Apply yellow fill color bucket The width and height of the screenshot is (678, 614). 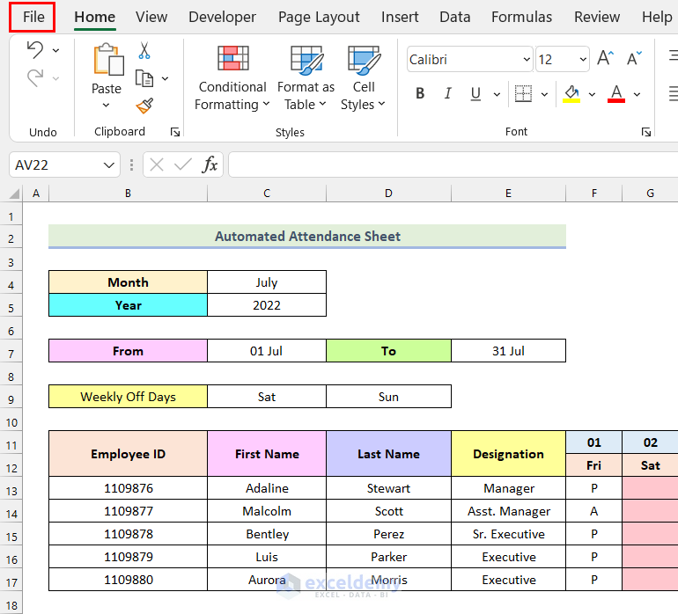(x=571, y=93)
